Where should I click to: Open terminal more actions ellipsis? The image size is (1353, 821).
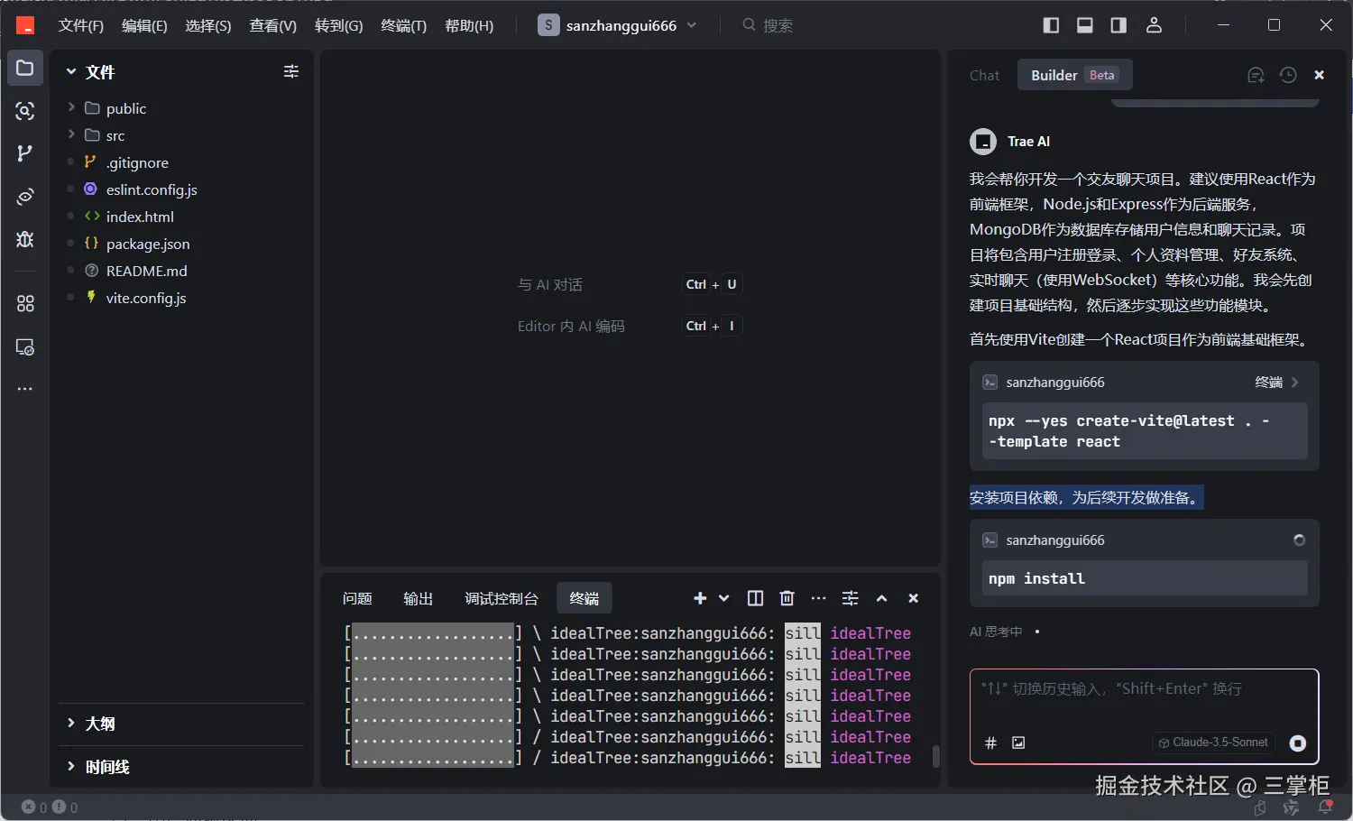pos(818,598)
